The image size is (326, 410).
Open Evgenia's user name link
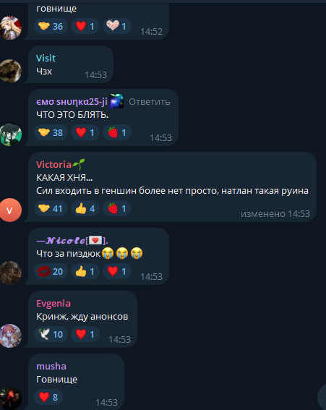click(53, 303)
